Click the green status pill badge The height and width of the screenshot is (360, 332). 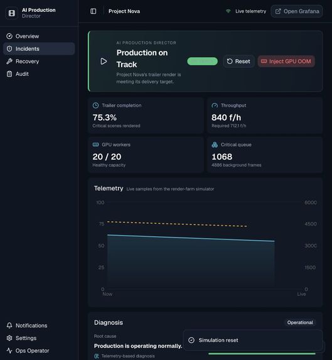coord(203,62)
